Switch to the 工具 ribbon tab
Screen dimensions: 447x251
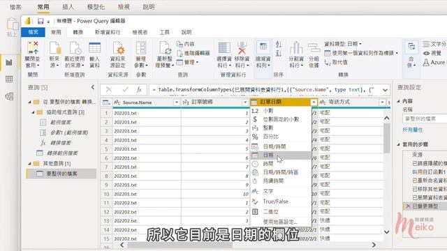click(x=164, y=32)
